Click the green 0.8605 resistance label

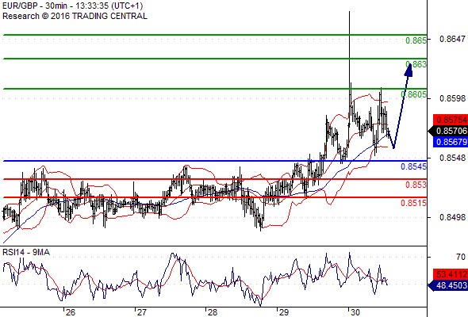click(x=414, y=95)
